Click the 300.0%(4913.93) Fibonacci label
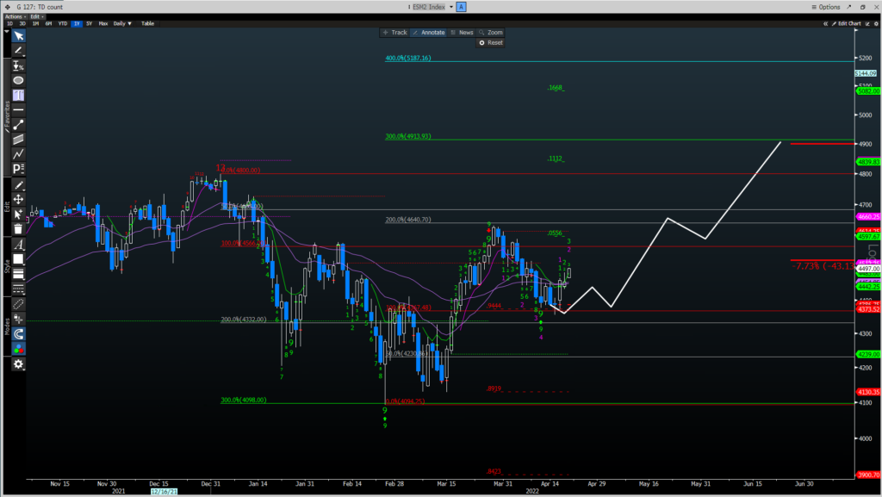The width and height of the screenshot is (882, 497). click(x=407, y=136)
